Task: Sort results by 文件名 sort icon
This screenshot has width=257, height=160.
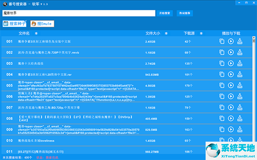Action: click(36, 33)
